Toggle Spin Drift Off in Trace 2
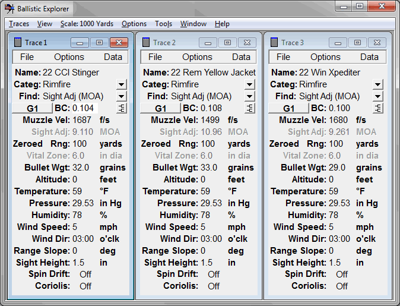 pos(214,275)
